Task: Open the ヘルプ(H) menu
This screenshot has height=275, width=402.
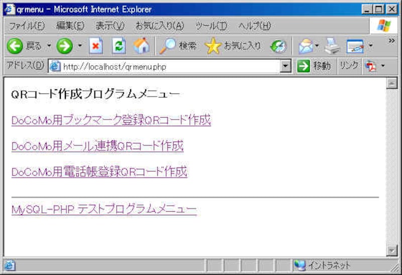Action: pyautogui.click(x=255, y=26)
